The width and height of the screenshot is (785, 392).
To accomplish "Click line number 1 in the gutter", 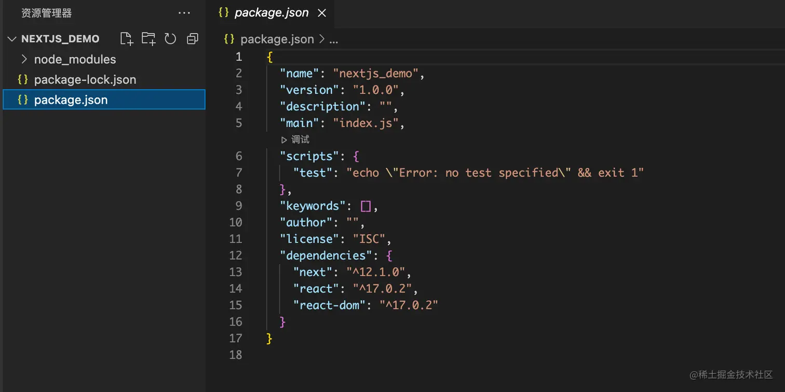I will pyautogui.click(x=239, y=57).
